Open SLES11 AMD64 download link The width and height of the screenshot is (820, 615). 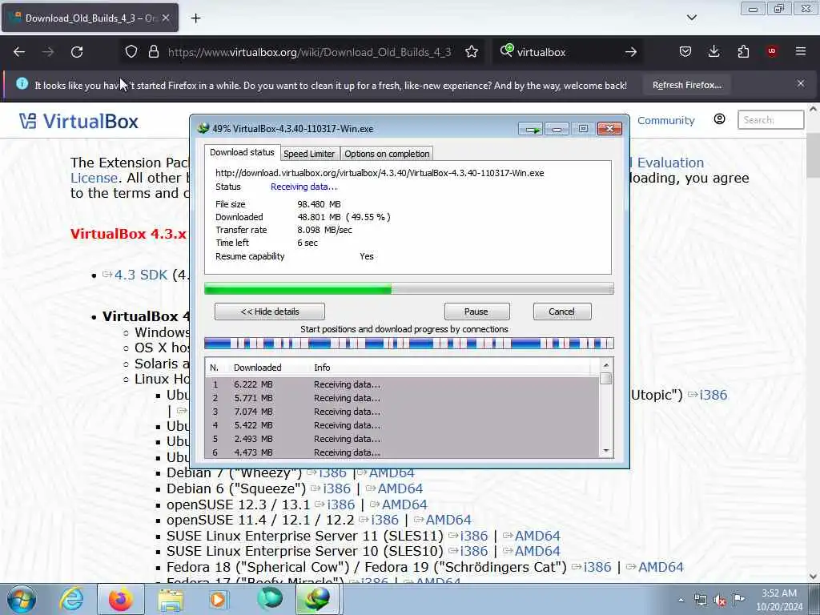click(537, 536)
